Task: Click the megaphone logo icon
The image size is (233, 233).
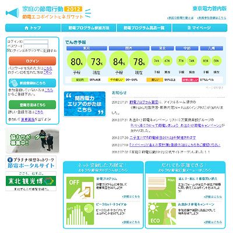Action: coord(12,13)
